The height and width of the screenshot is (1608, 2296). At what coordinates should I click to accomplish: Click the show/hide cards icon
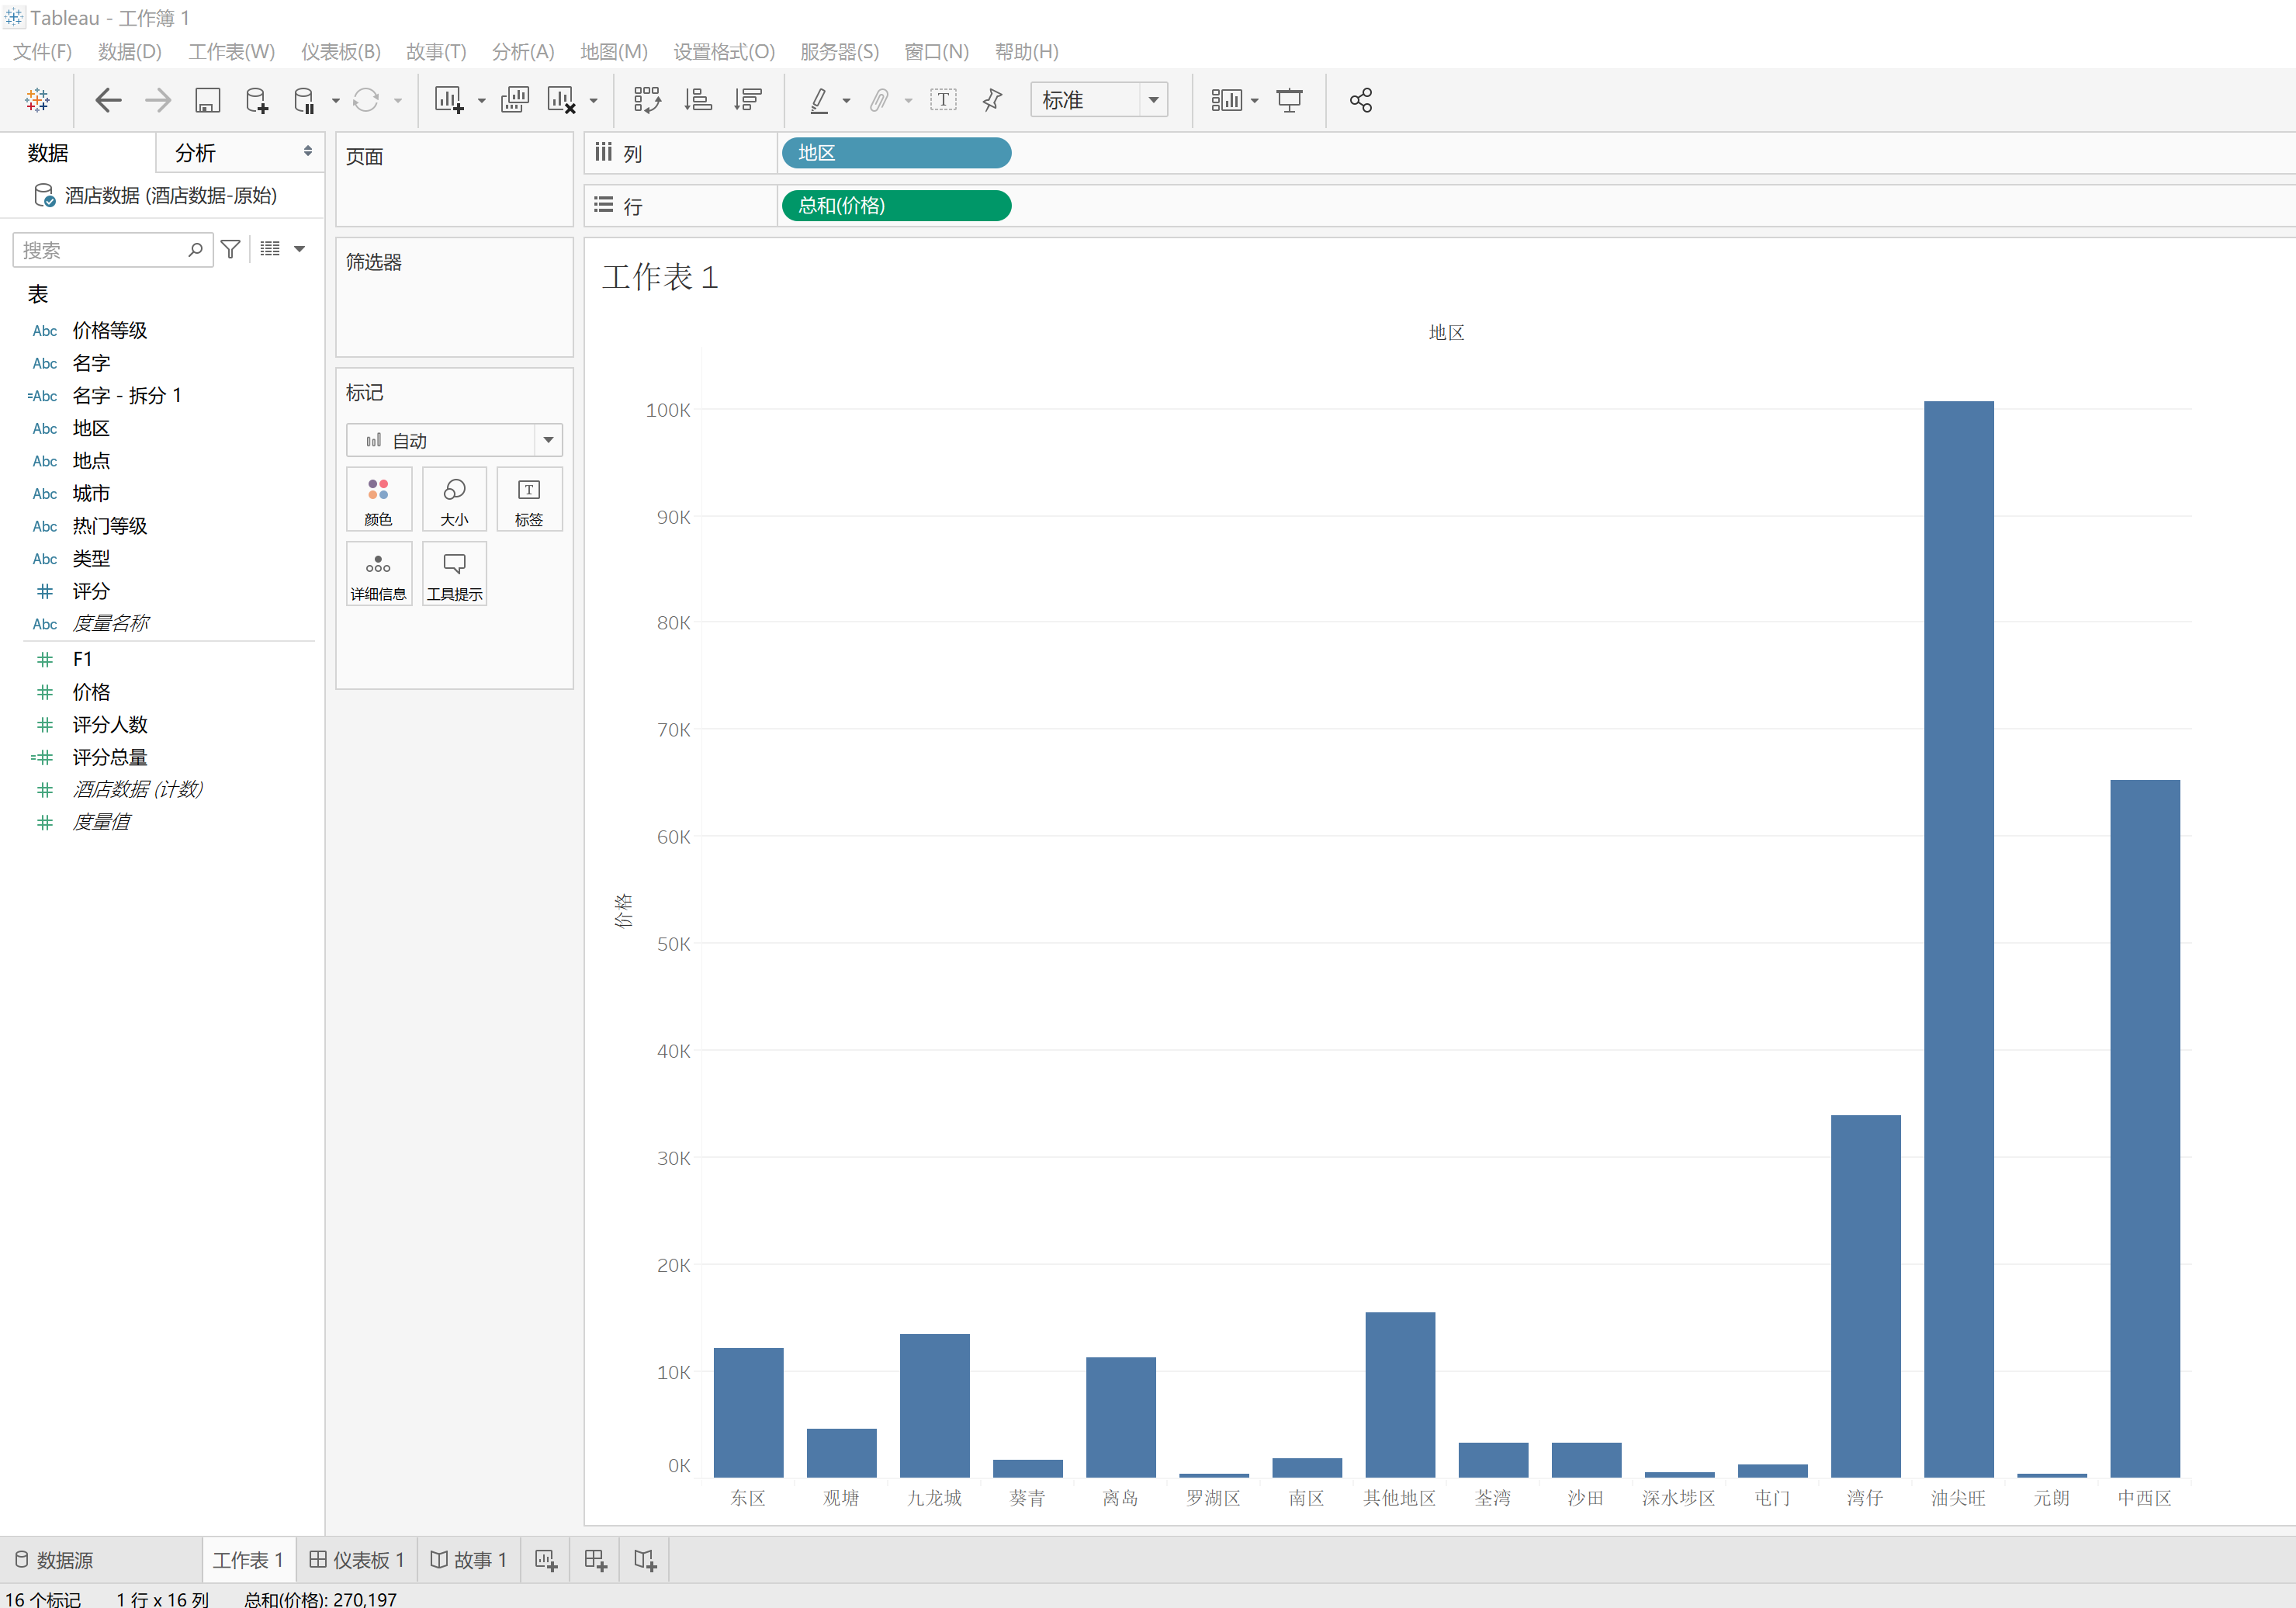(x=1226, y=100)
